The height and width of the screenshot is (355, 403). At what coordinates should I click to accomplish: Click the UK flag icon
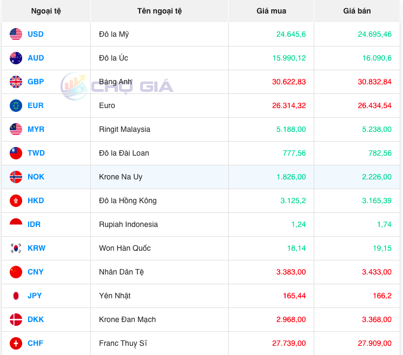[x=16, y=82]
